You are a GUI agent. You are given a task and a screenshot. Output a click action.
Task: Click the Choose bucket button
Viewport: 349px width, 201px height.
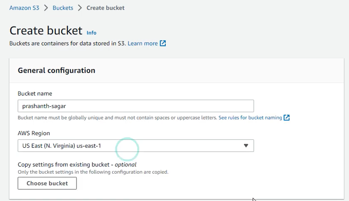(x=47, y=183)
